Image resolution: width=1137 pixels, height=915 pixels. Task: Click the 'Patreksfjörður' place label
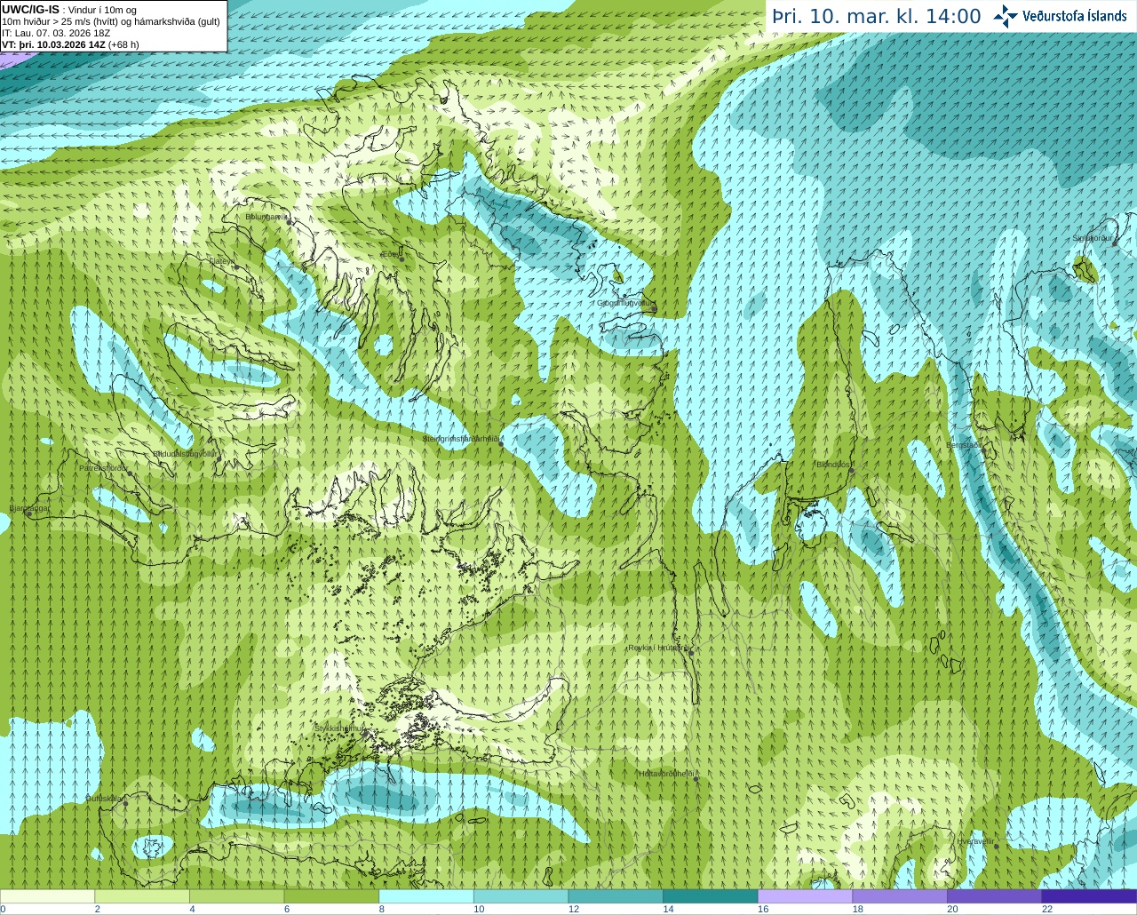pos(104,467)
